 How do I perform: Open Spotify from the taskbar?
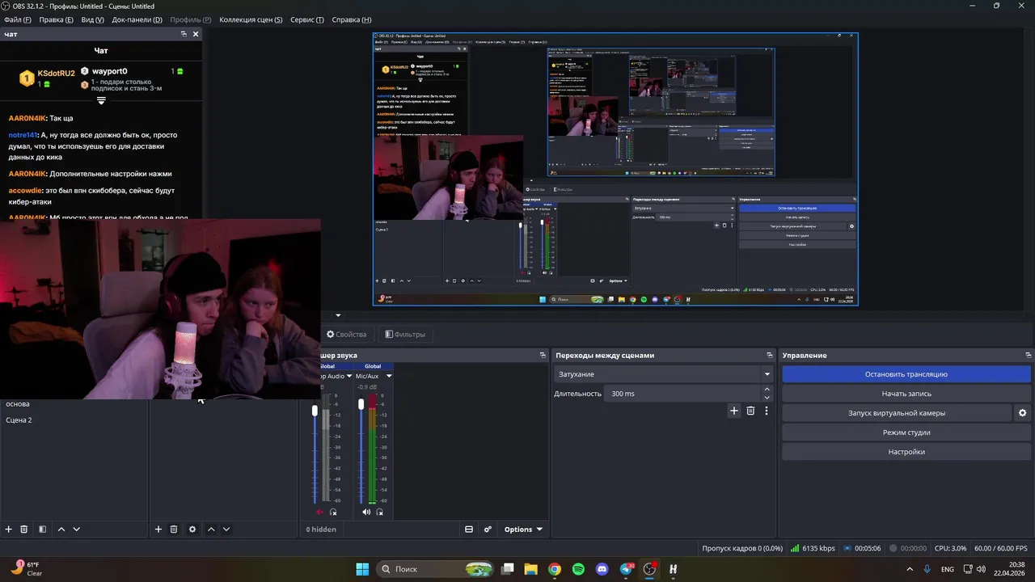578,569
